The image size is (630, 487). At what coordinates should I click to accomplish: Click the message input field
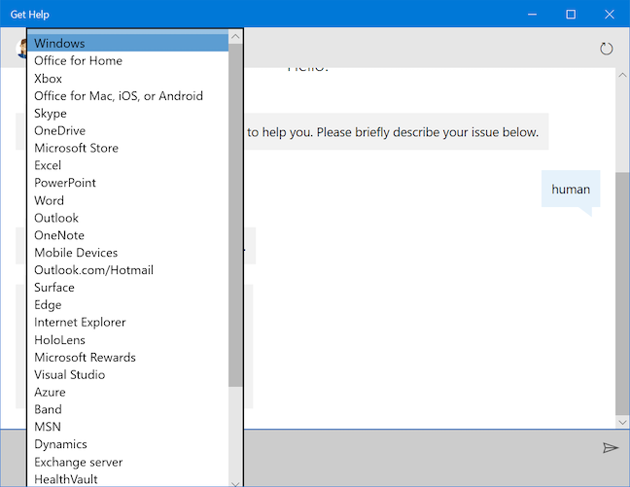pyautogui.click(x=418, y=448)
